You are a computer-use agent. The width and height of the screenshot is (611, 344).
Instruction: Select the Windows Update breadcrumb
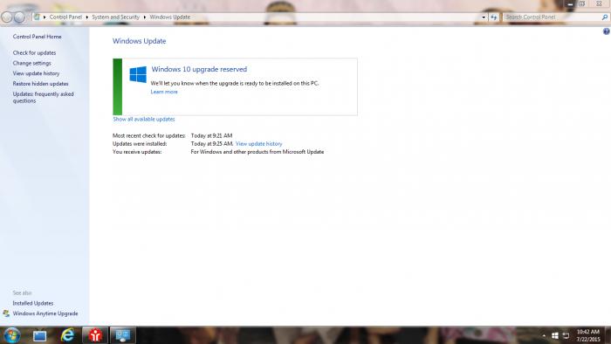tap(170, 17)
